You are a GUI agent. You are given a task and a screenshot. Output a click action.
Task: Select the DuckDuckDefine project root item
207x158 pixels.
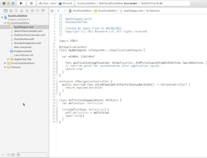(25, 17)
